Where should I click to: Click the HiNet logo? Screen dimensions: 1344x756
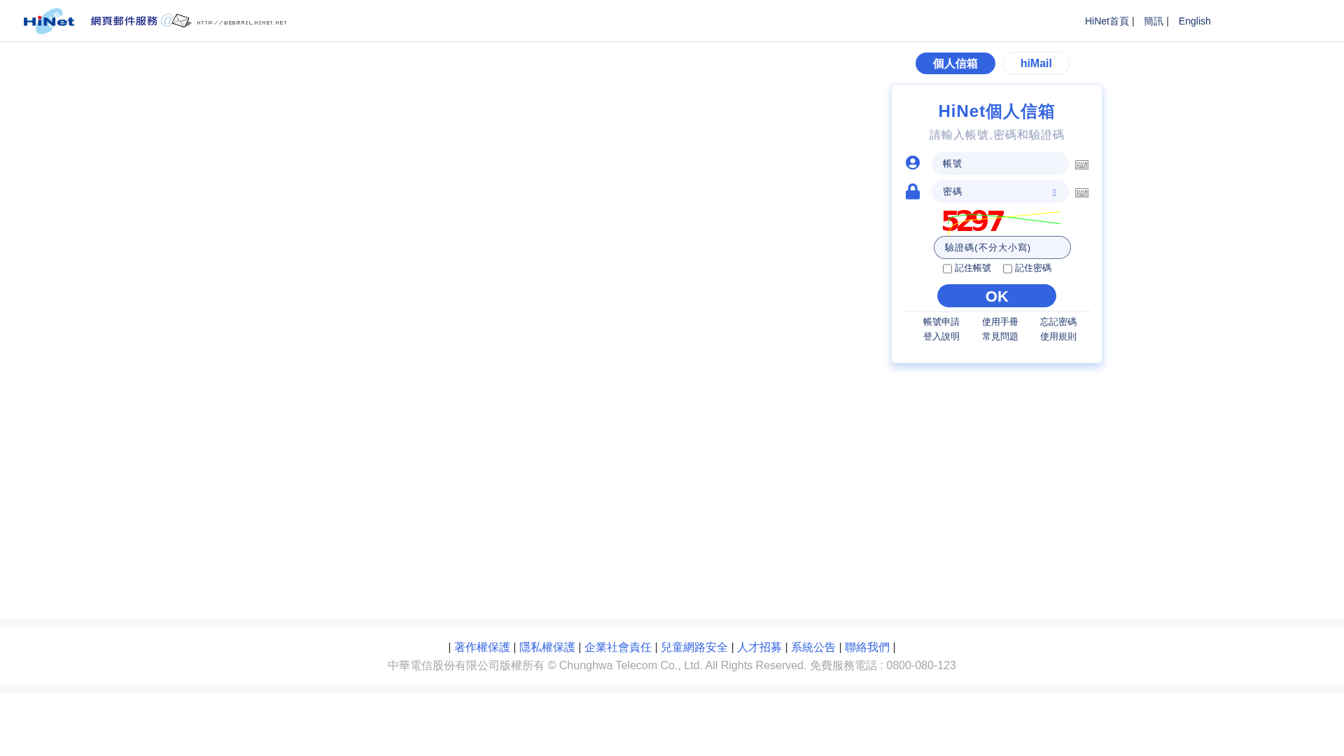click(49, 21)
